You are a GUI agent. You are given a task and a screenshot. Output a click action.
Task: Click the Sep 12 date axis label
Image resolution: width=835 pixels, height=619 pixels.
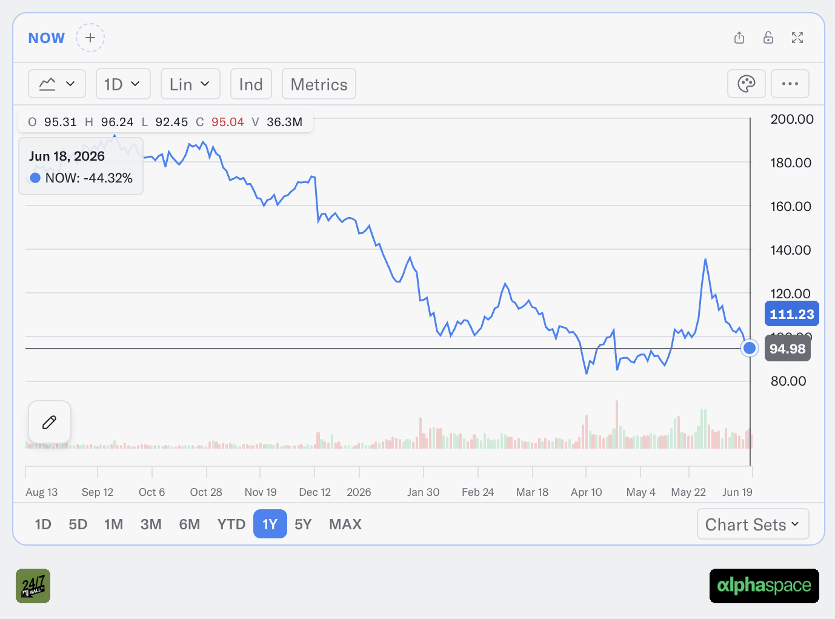pyautogui.click(x=98, y=492)
